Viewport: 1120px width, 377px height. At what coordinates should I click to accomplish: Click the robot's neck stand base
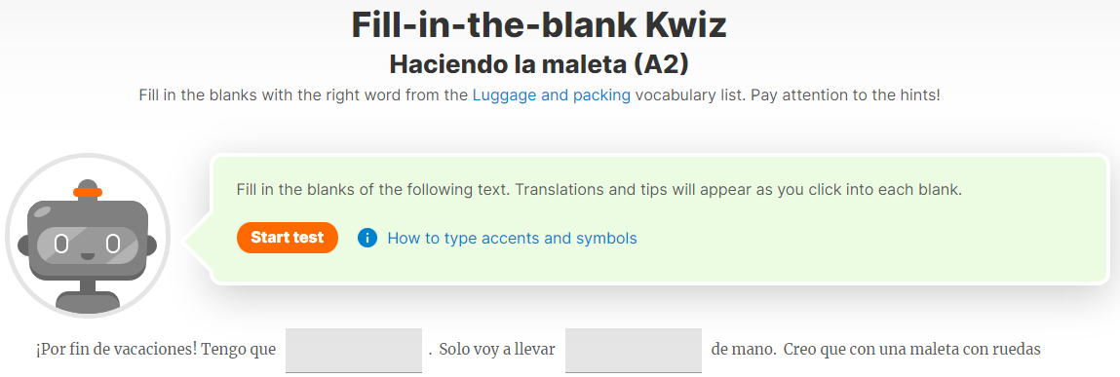(x=87, y=301)
